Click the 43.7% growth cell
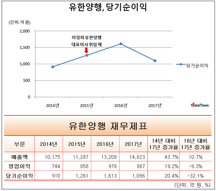The width and height of the screenshot is (216, 191). point(172,157)
